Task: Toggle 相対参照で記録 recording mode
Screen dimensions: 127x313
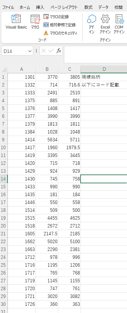Action: (x=60, y=25)
